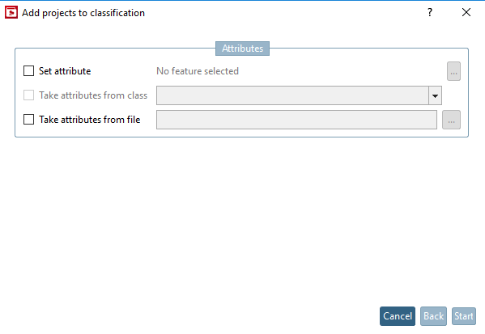This screenshot has height=334, width=485.
Task: Click the Cancel button
Action: pyautogui.click(x=398, y=316)
